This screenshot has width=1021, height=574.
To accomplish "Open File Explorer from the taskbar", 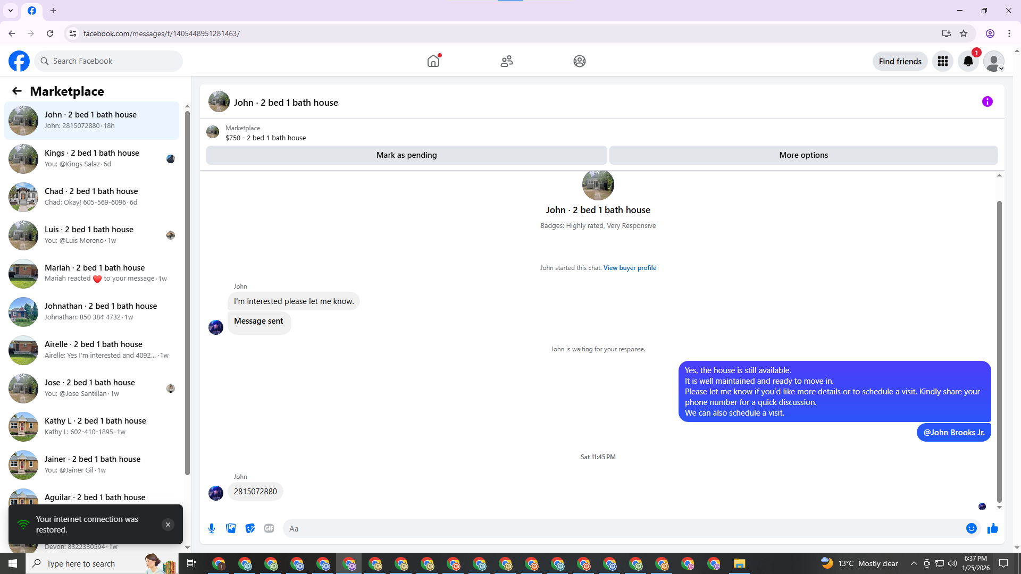I will [740, 563].
